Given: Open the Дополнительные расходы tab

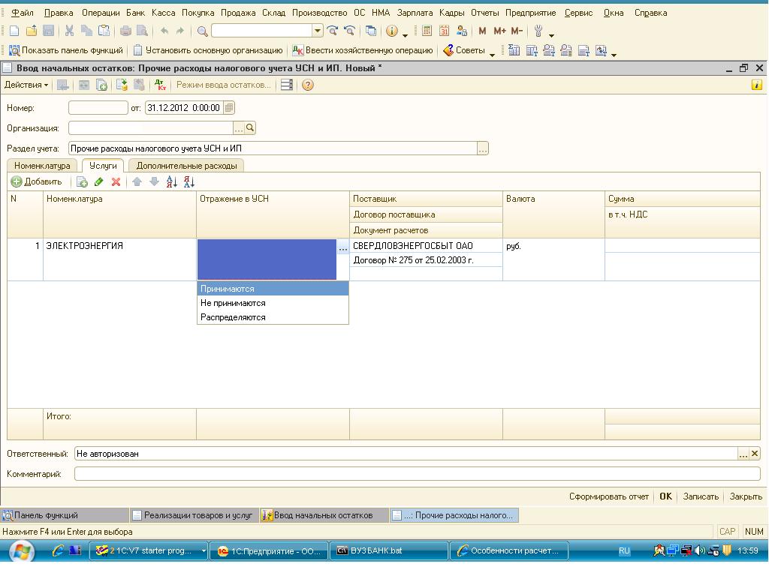Looking at the screenshot, I should (186, 166).
